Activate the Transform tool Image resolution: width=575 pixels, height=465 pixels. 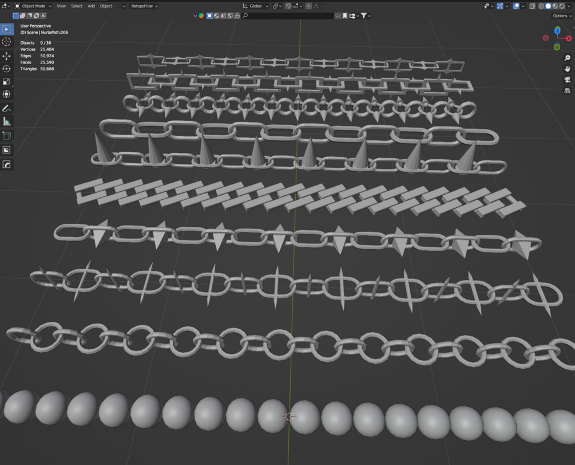7,94
